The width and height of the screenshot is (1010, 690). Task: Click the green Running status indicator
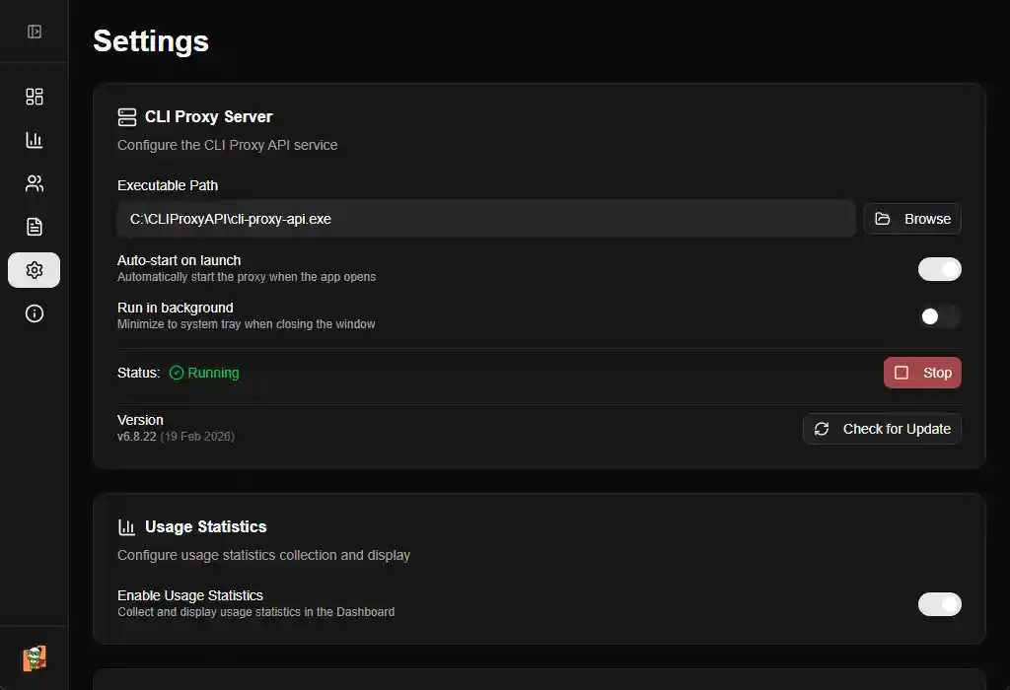click(x=204, y=373)
